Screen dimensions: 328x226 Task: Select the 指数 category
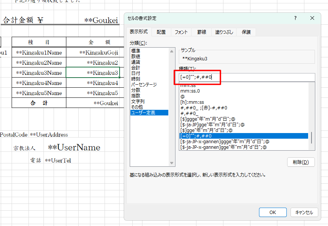coord(149,96)
